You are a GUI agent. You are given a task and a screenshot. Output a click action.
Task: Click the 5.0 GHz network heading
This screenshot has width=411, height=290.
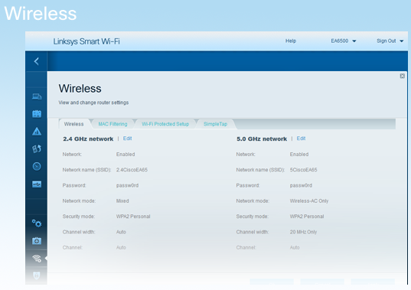tap(262, 138)
